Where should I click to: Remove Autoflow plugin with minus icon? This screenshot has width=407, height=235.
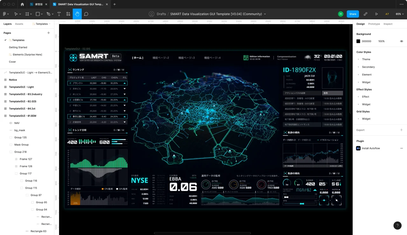tap(401, 148)
